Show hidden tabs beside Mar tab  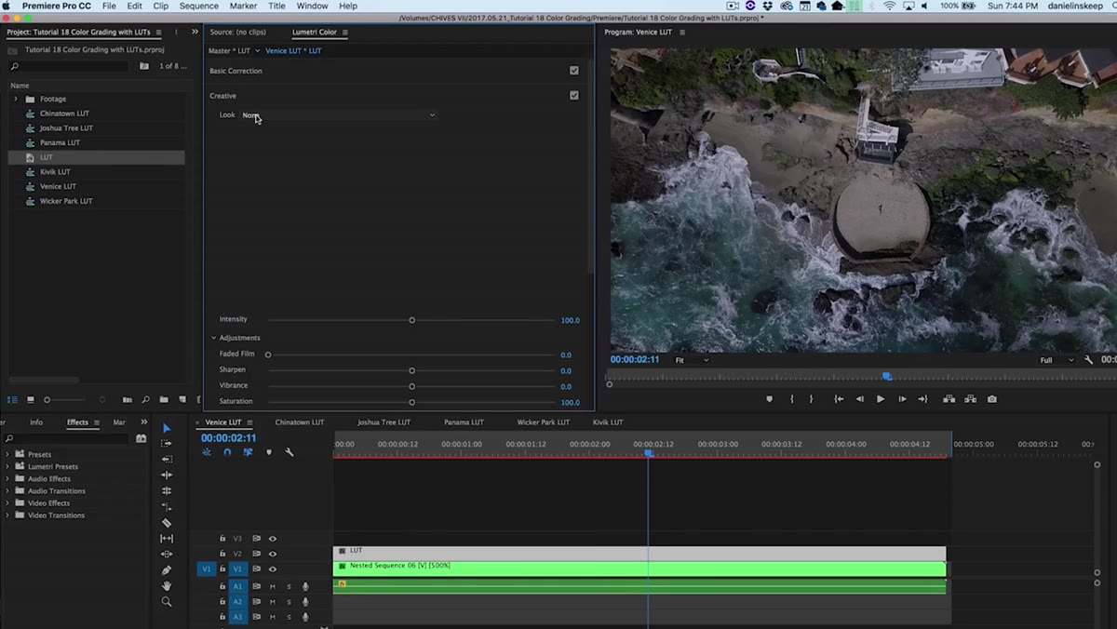143,422
